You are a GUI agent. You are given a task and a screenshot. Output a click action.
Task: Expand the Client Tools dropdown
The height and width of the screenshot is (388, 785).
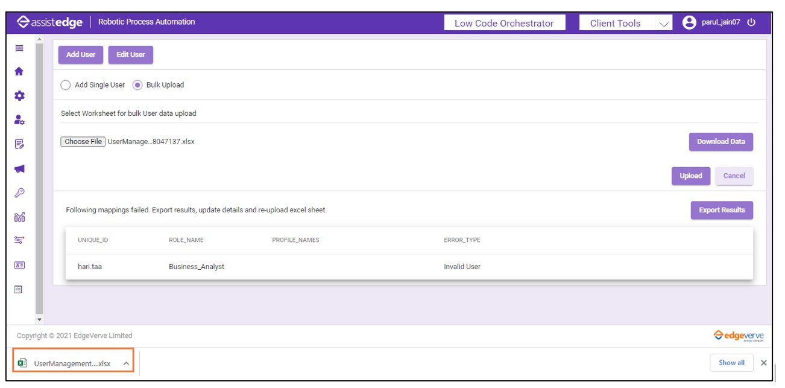point(664,24)
